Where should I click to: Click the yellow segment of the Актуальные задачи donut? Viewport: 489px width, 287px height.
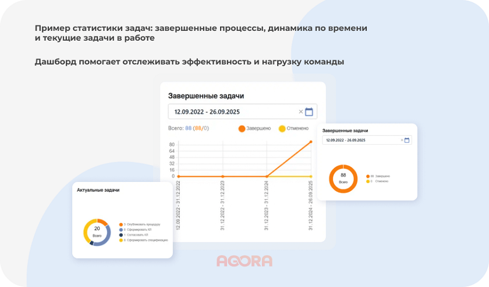click(x=87, y=230)
